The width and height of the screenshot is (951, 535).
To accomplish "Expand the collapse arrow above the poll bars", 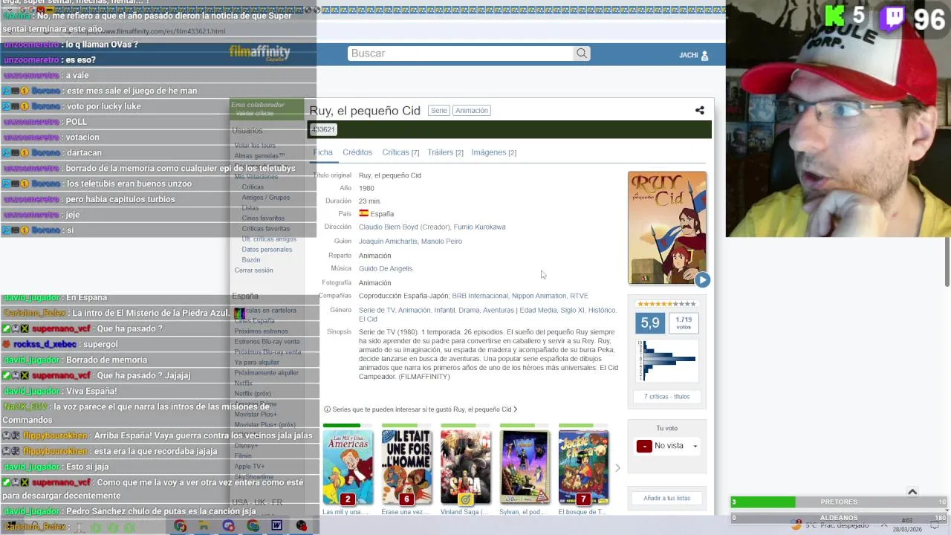I will pyautogui.click(x=912, y=492).
